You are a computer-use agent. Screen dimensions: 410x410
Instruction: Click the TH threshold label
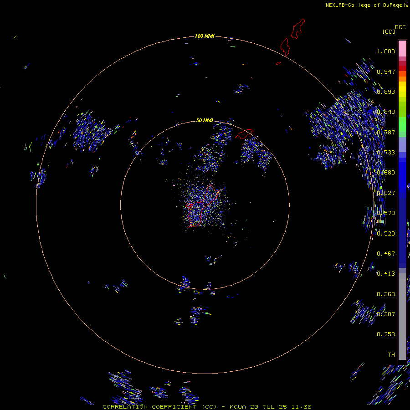[x=391, y=355]
